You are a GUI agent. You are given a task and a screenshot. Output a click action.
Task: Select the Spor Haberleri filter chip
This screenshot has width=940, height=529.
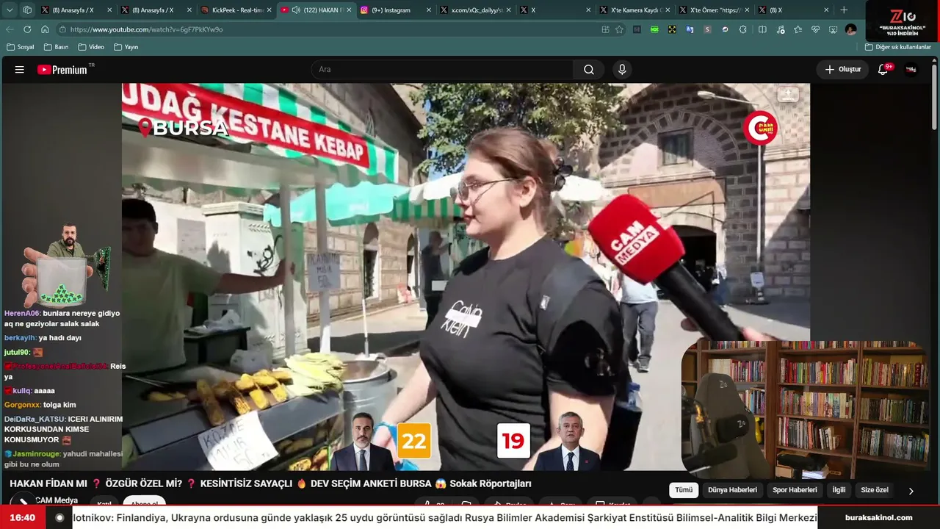(795, 490)
